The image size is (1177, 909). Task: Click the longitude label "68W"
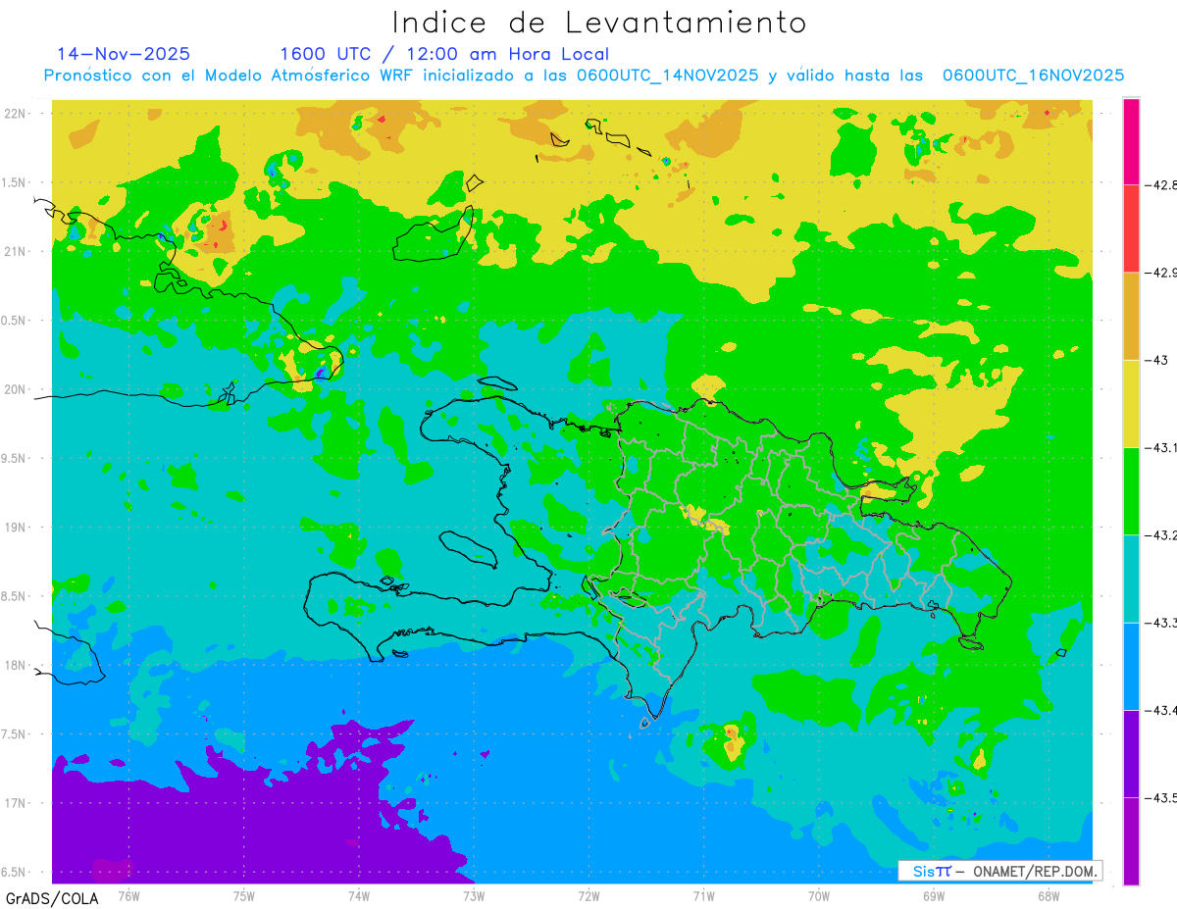click(1049, 895)
